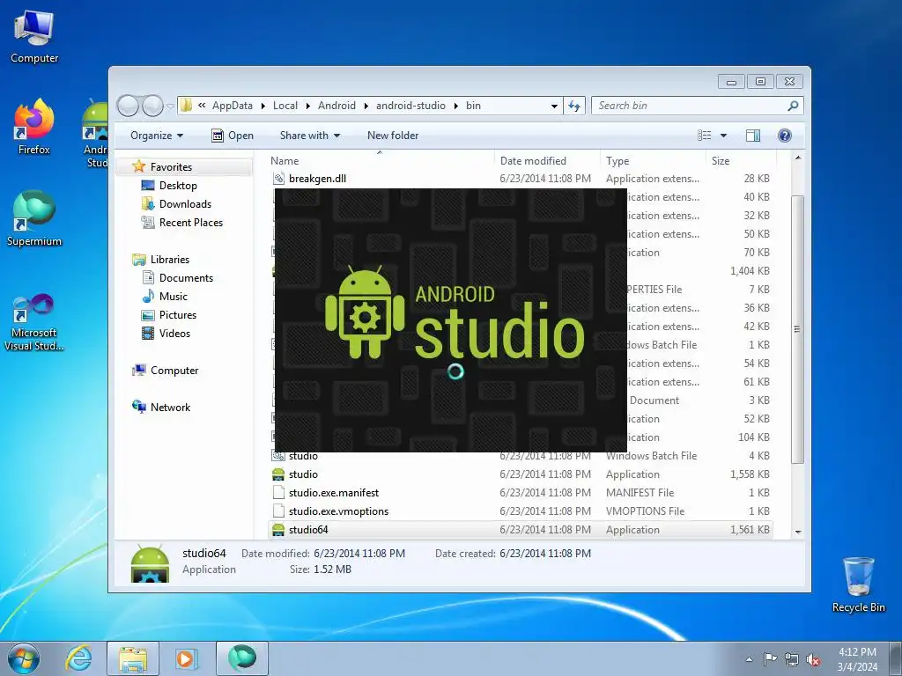
Task: Show hidden tray icons arrow
Action: tap(749, 659)
